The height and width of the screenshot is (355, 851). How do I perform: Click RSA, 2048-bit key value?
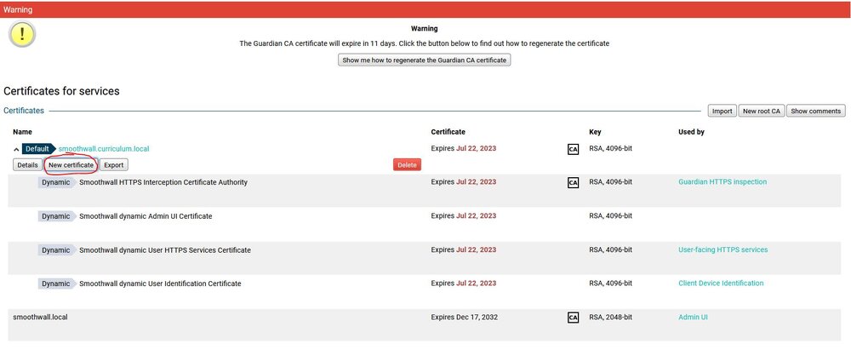click(610, 317)
